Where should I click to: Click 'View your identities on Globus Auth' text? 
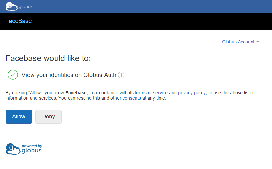pos(69,75)
